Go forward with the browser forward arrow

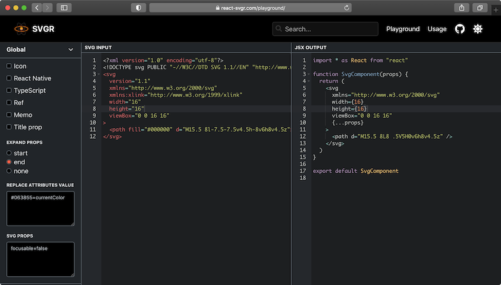48,7
